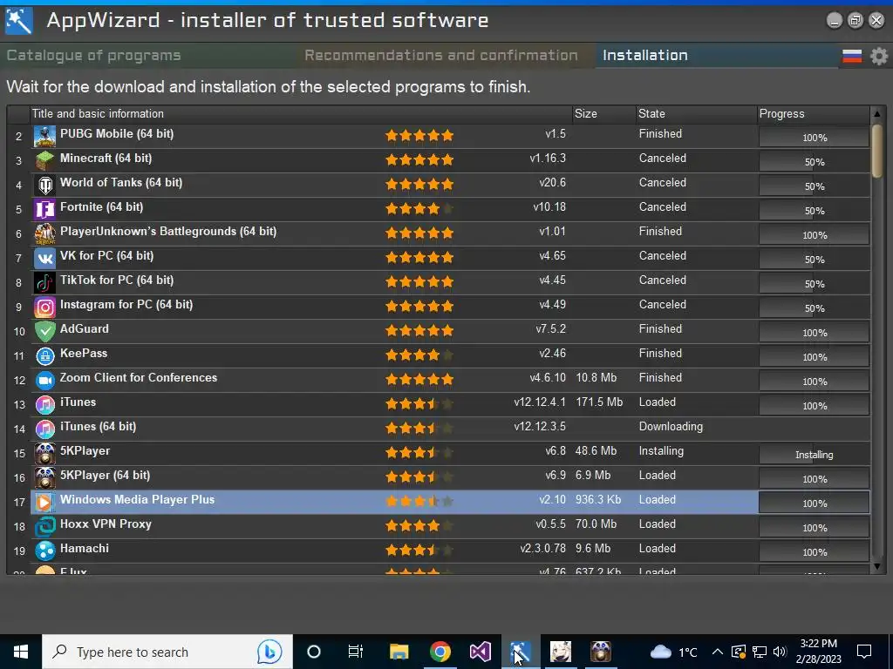Click the Minecraft grass block icon
Viewport: 893px width, 669px height.
point(45,161)
